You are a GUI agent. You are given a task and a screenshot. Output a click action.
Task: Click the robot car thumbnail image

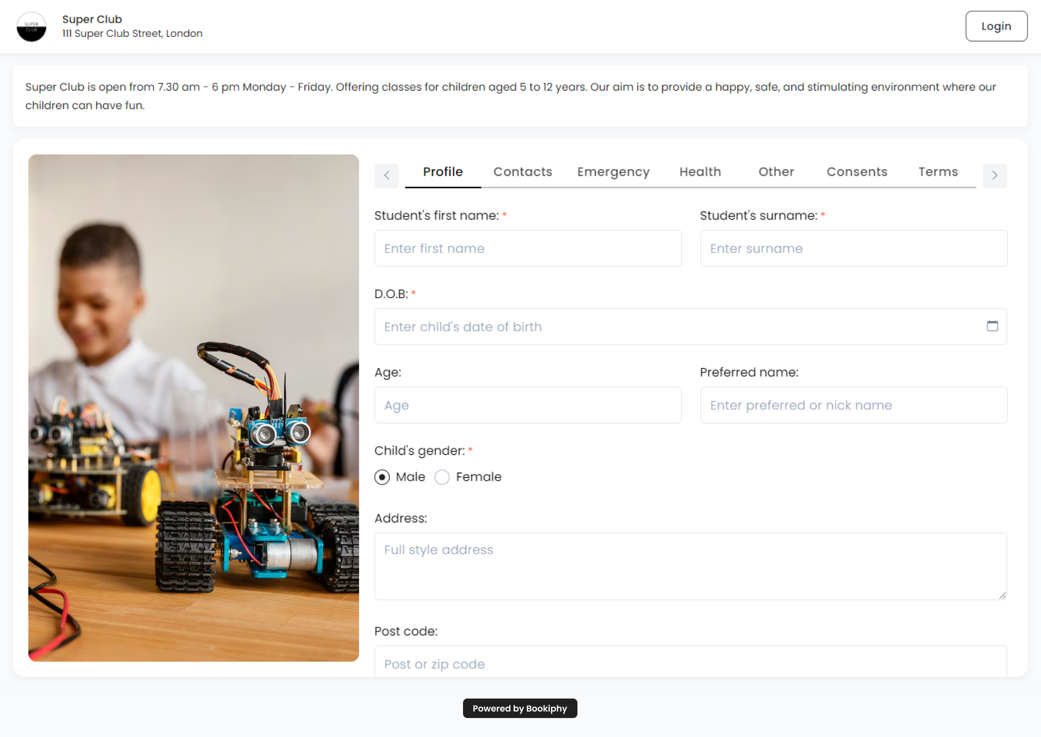[x=194, y=408]
